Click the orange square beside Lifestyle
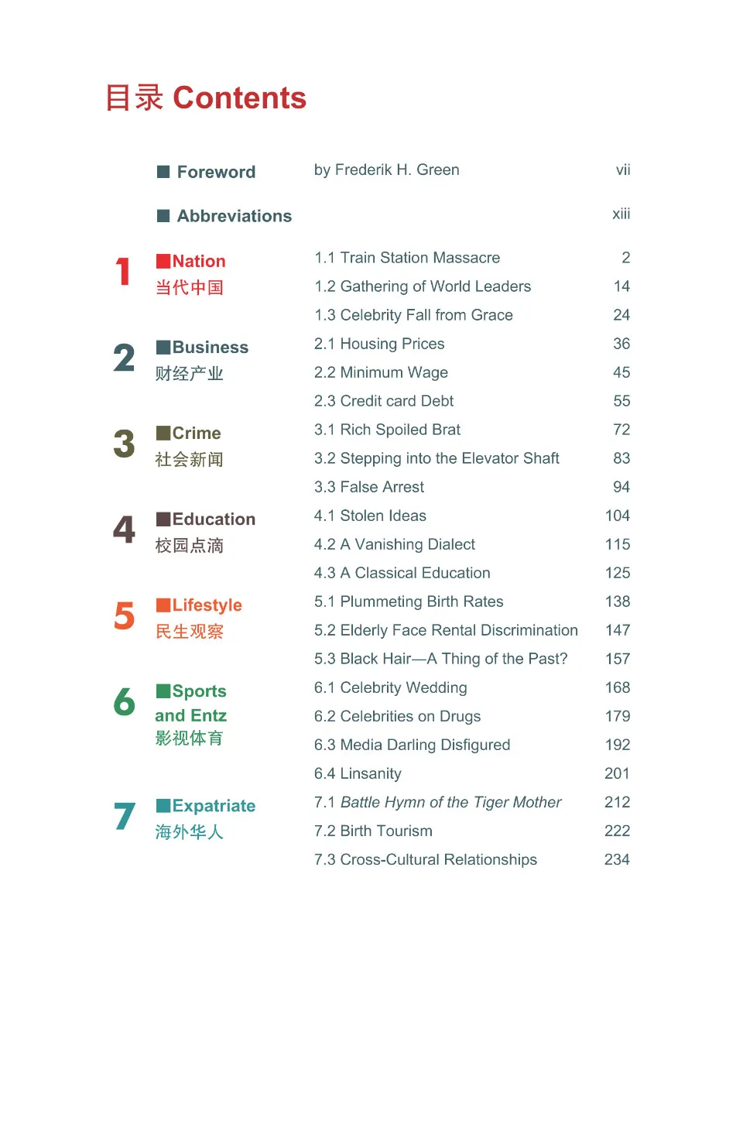 [x=163, y=605]
